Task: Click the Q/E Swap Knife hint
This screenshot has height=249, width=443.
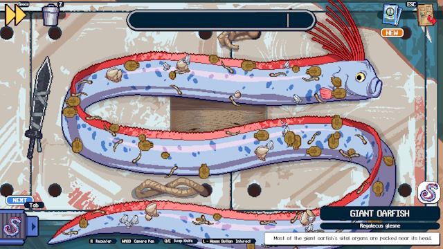Action: pyautogui.click(x=179, y=241)
